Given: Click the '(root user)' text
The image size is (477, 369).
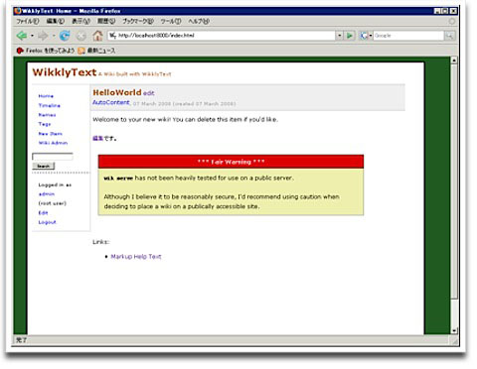Looking at the screenshot, I should tap(53, 203).
